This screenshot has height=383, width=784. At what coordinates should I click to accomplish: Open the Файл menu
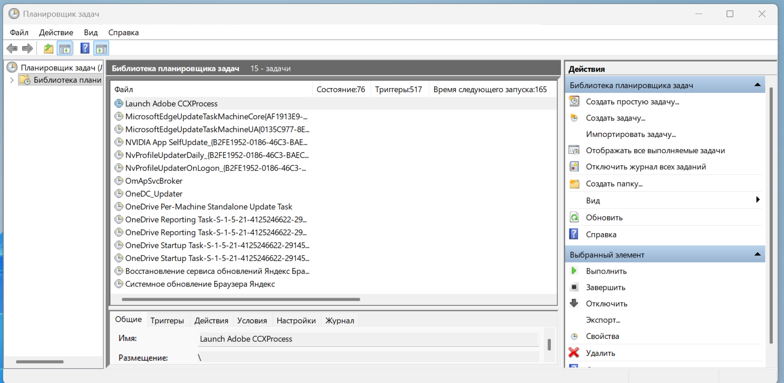19,33
